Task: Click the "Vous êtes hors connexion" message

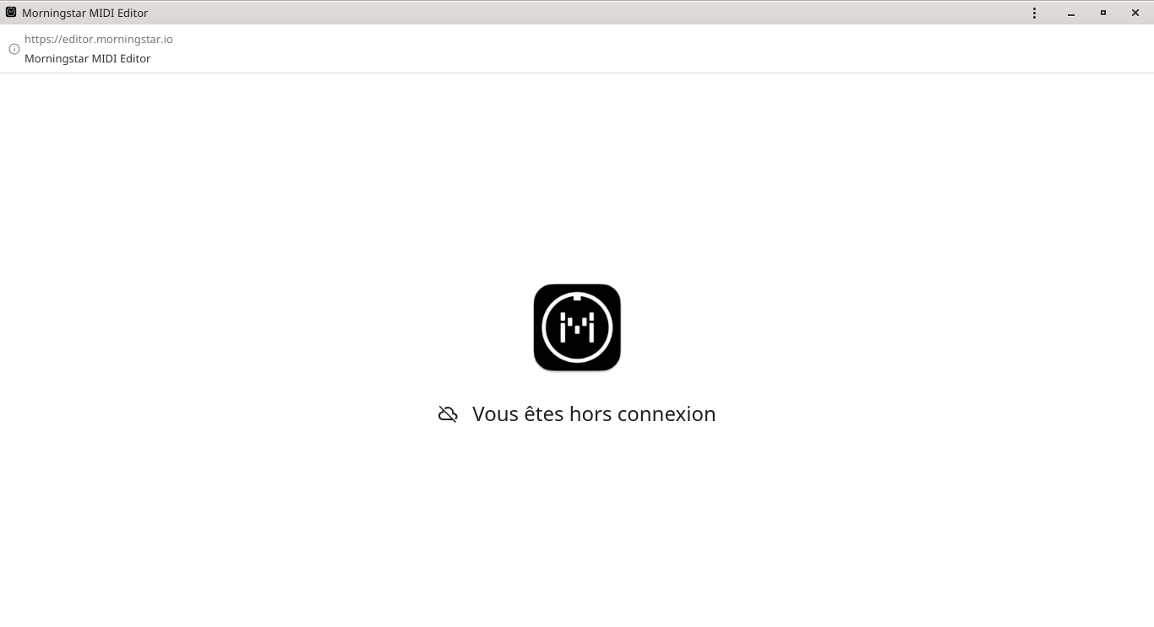Action: click(594, 413)
